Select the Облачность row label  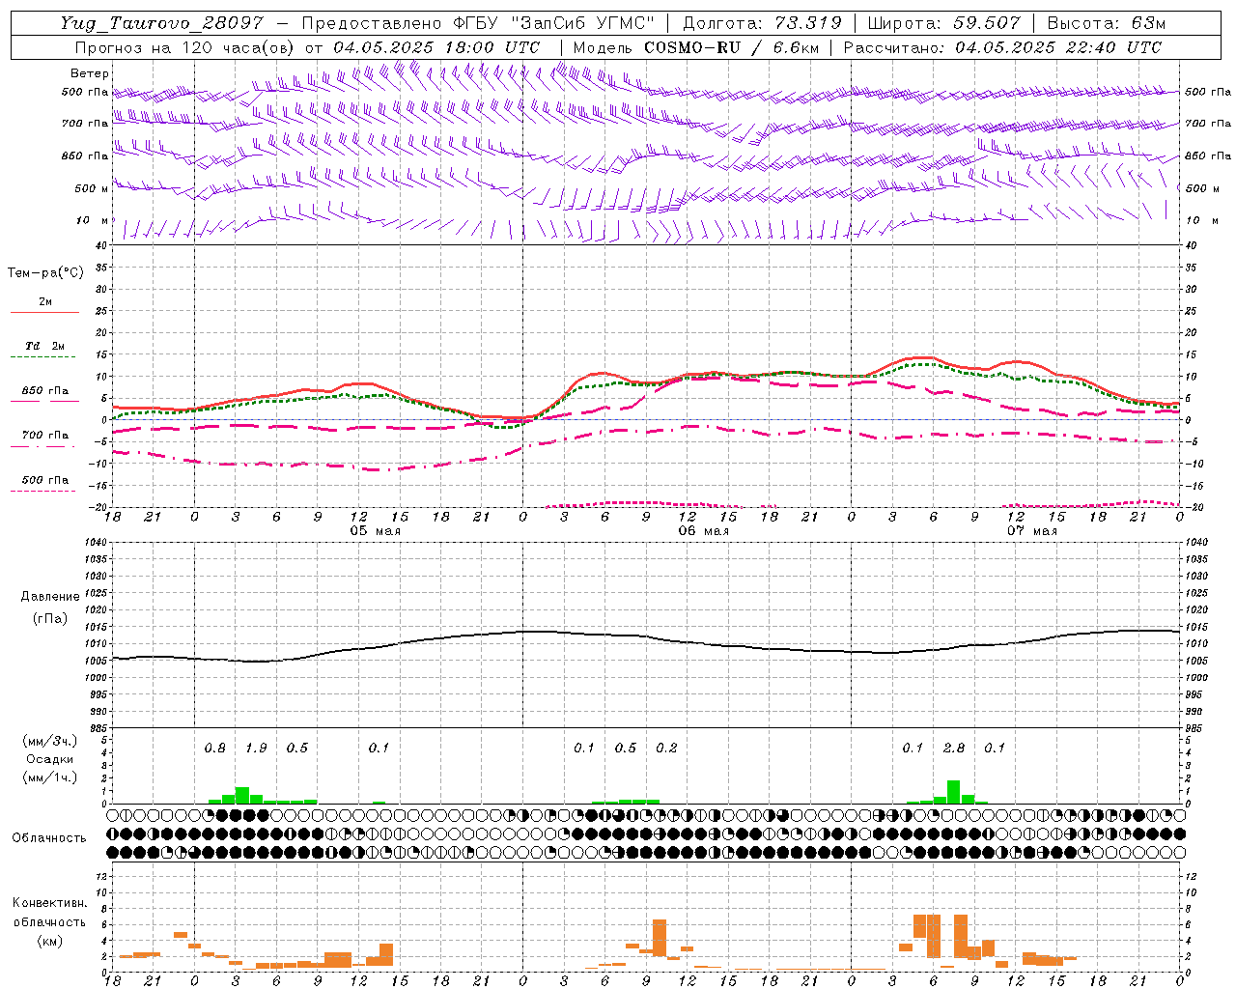coord(50,838)
